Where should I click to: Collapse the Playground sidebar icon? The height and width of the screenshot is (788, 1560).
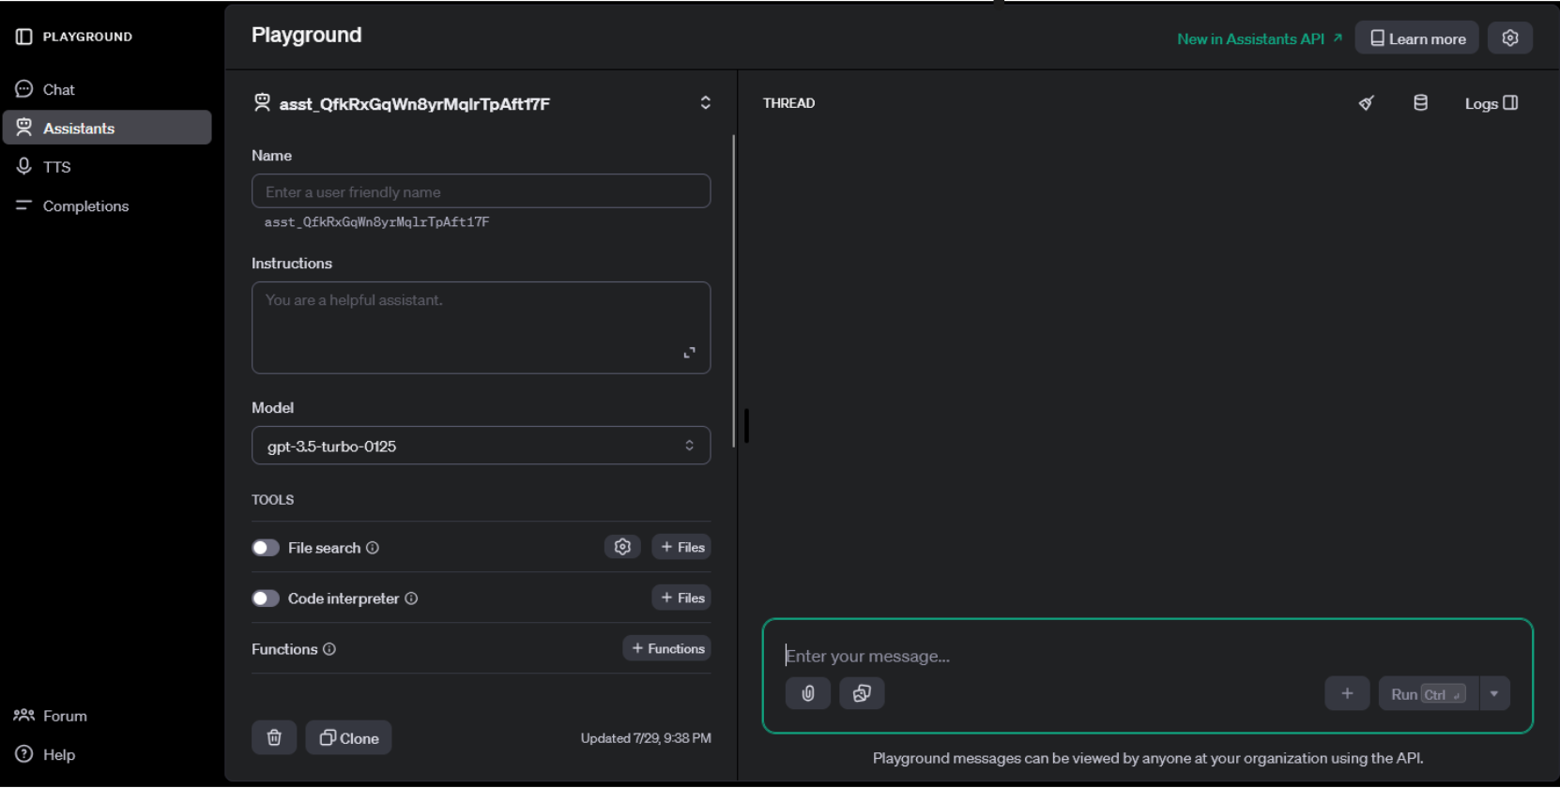click(24, 37)
